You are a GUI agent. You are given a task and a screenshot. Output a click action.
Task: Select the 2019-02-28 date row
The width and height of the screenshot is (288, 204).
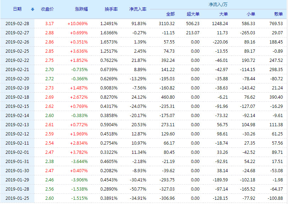coord(17,23)
